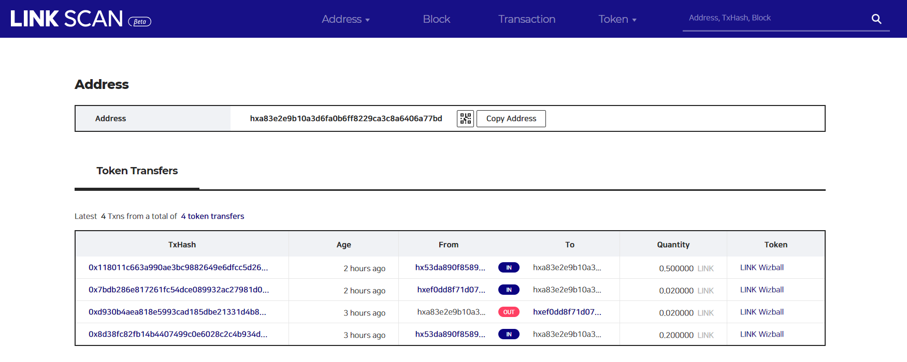Image resolution: width=907 pixels, height=362 pixels.
Task: Show the address QR code icon
Action: (465, 118)
